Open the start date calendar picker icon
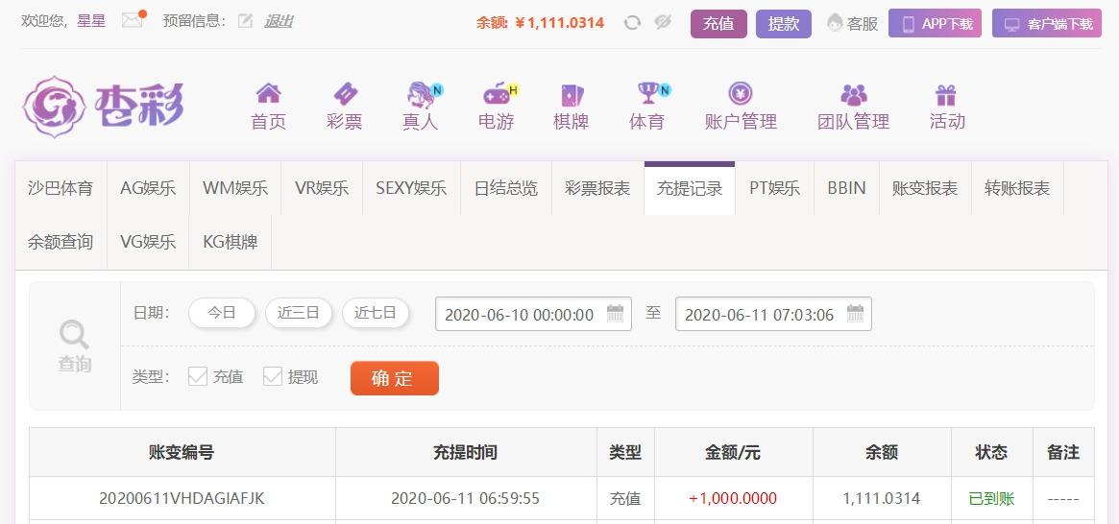This screenshot has width=1119, height=524. (x=615, y=314)
